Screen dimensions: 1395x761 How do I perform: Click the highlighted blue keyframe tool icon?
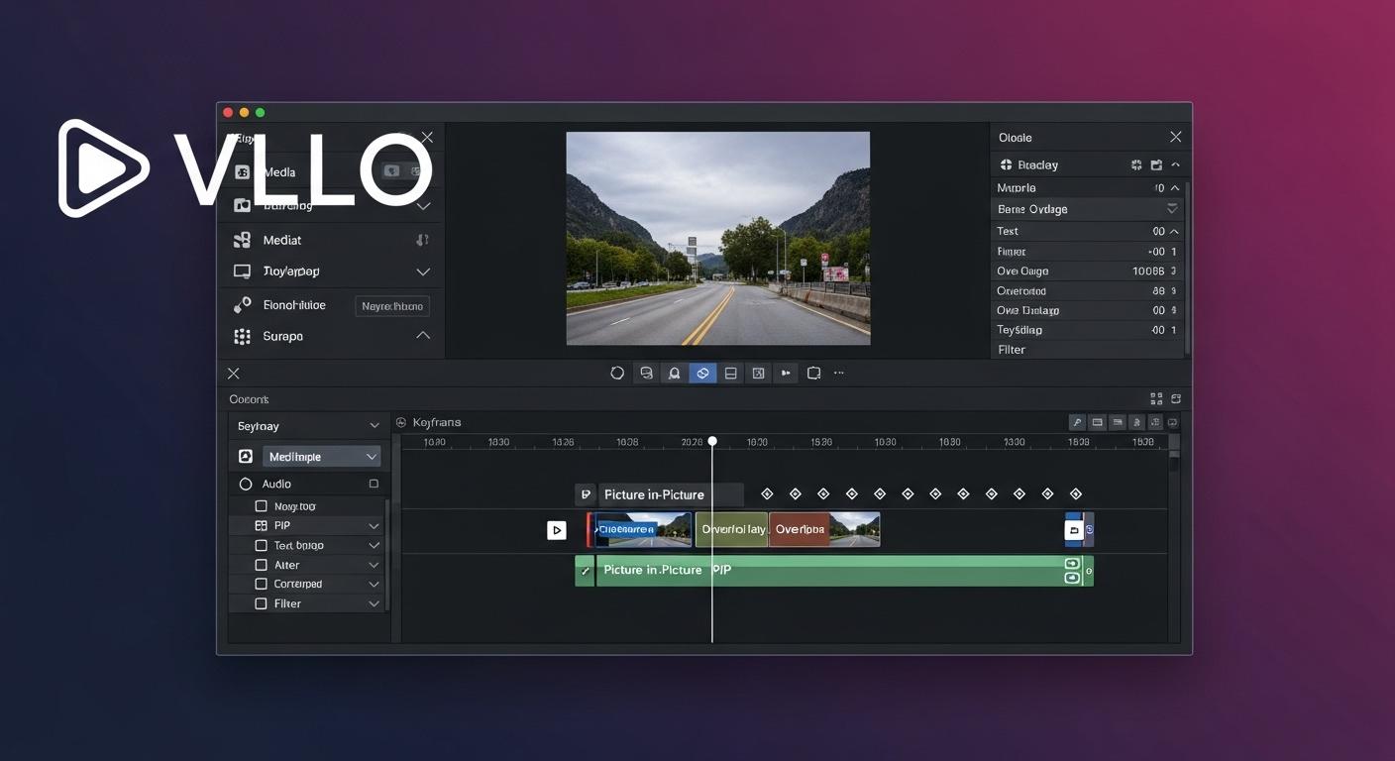[x=702, y=374]
